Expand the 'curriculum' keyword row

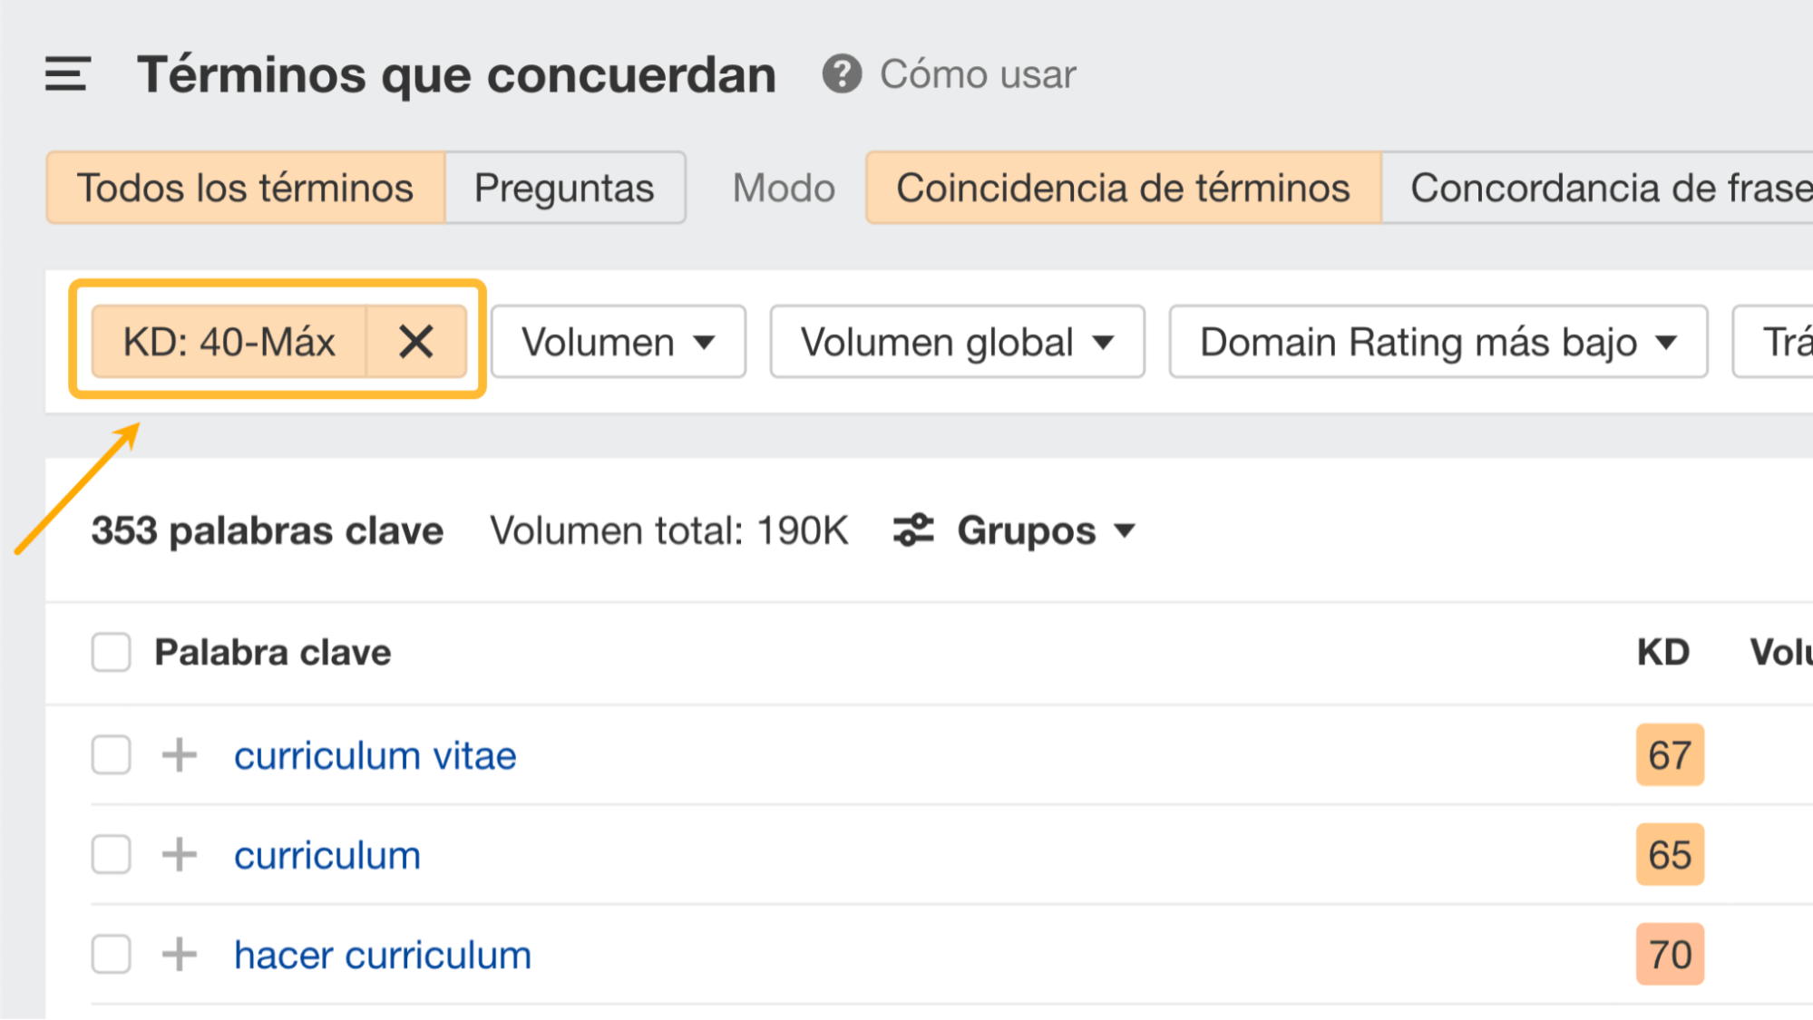click(180, 854)
